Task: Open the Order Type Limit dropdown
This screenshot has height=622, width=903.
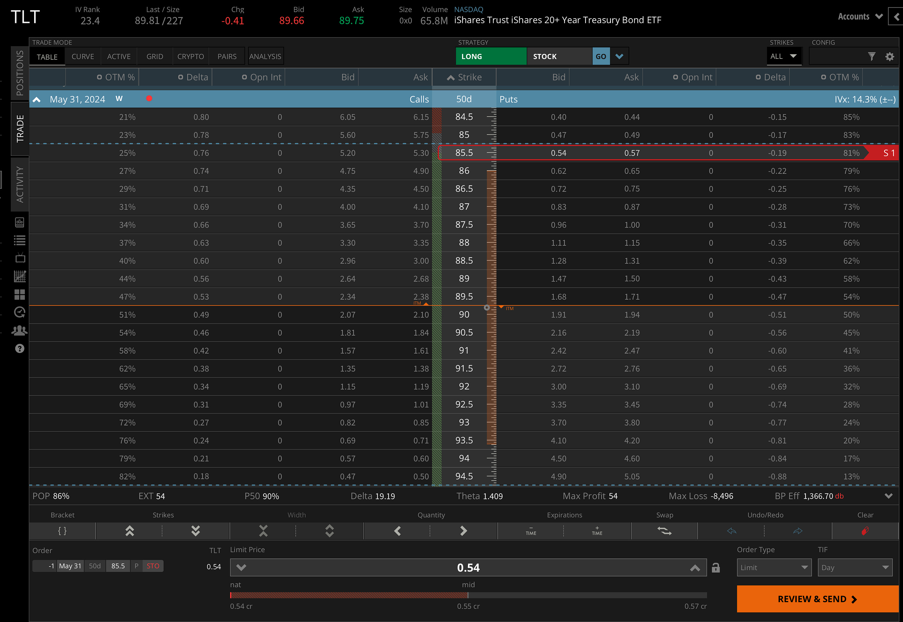Action: click(774, 568)
